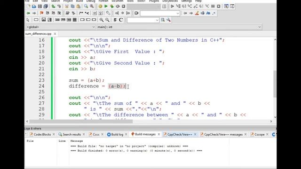
Task: Abort the build with the X icon
Action: click(123, 6)
